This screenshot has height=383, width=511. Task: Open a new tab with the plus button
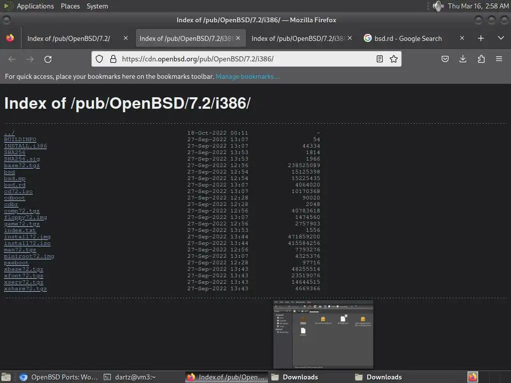point(481,38)
